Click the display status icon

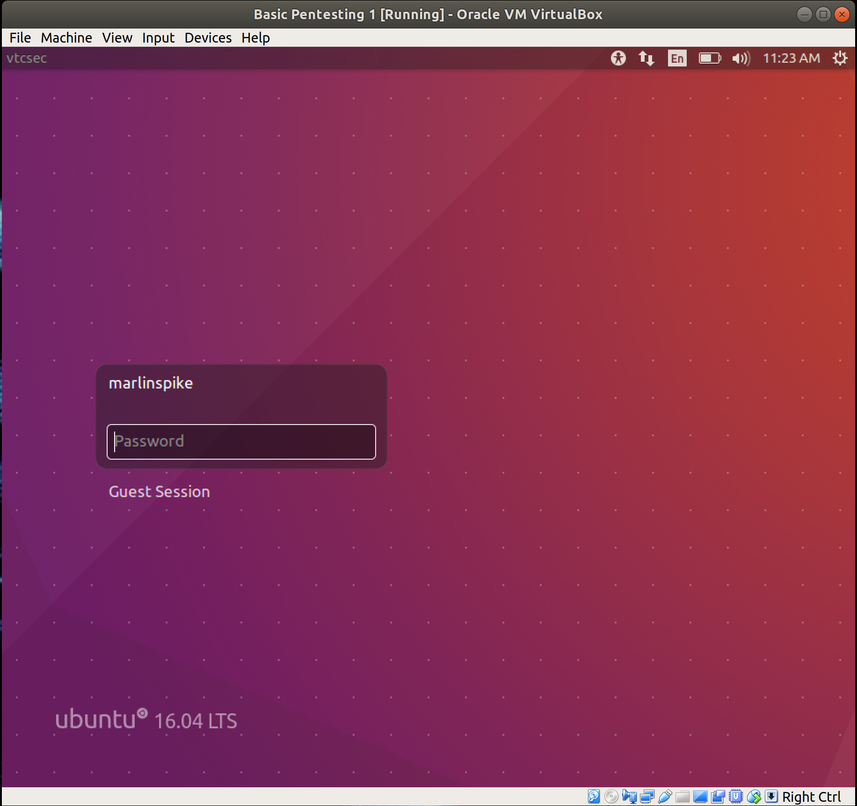700,796
